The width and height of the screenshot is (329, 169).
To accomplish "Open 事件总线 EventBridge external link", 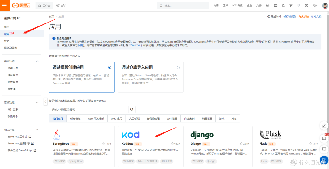I will coord(22,150).
